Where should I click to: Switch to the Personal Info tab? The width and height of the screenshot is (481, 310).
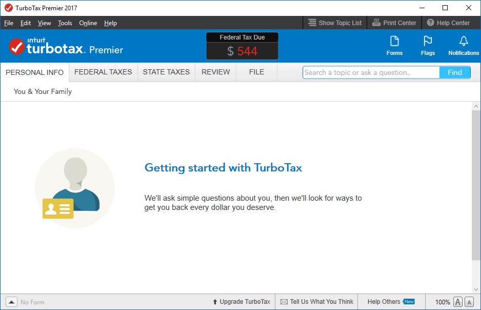[35, 72]
